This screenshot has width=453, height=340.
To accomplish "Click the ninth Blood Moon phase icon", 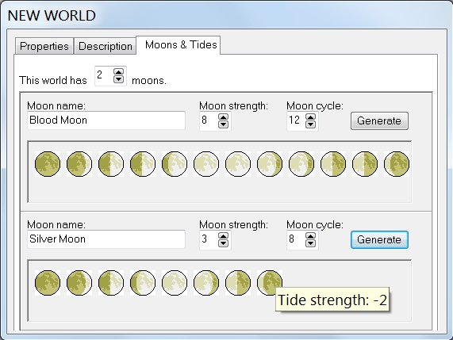I will click(x=301, y=164).
